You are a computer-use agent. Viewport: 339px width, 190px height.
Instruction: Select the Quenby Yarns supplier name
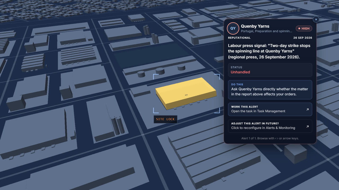pos(255,26)
